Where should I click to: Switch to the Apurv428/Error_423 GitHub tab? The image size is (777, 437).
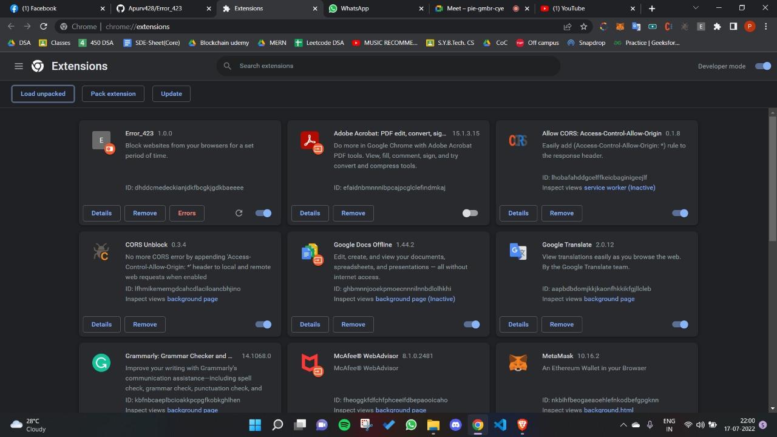[163, 8]
